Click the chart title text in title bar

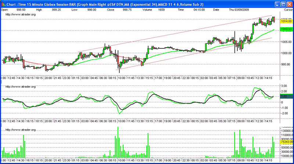point(105,4)
